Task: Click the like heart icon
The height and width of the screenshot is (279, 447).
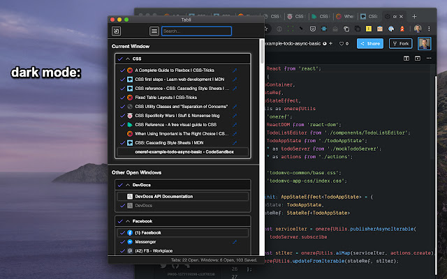Action: [342, 43]
